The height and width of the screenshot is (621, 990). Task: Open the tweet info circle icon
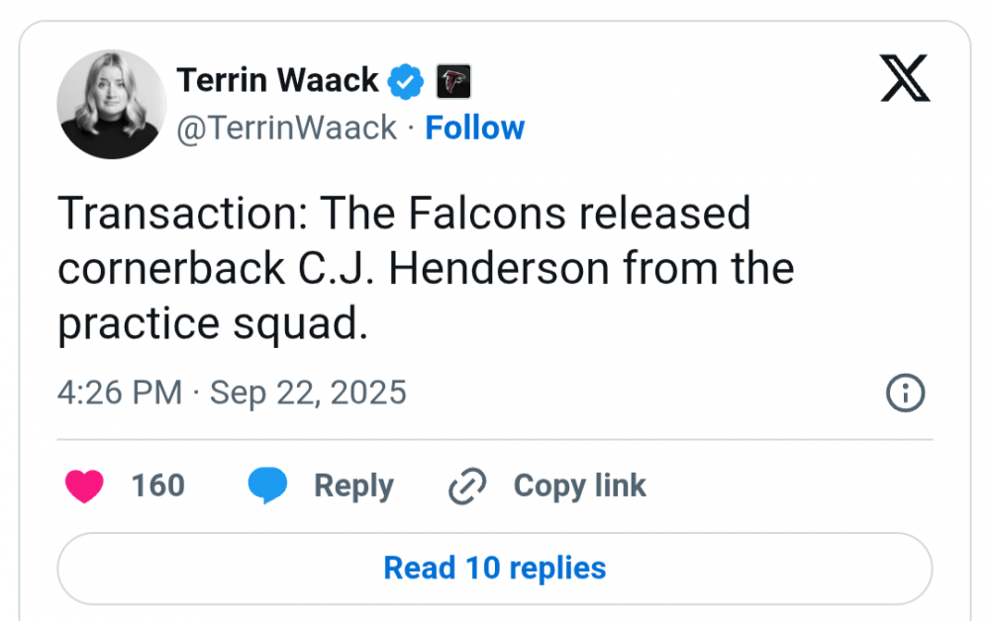(905, 394)
